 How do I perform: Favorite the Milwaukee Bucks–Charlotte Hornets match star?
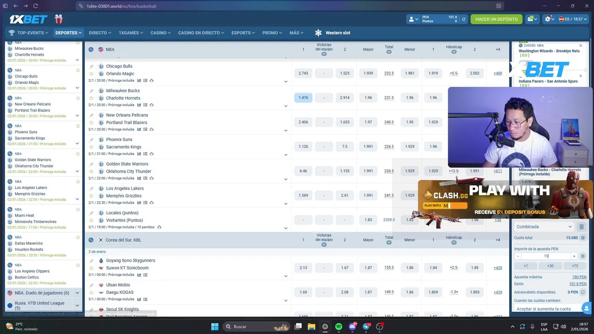[x=91, y=98]
